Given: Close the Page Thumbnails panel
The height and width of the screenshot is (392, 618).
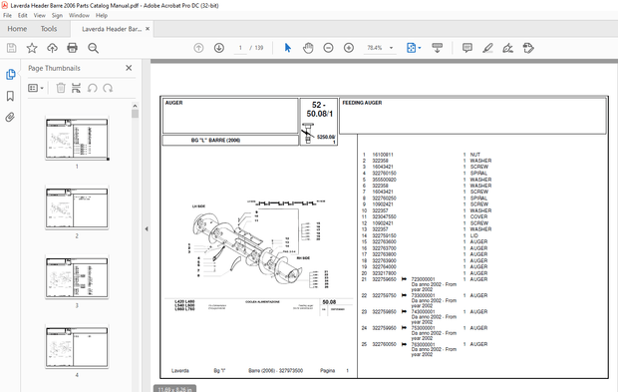Looking at the screenshot, I should 129,68.
